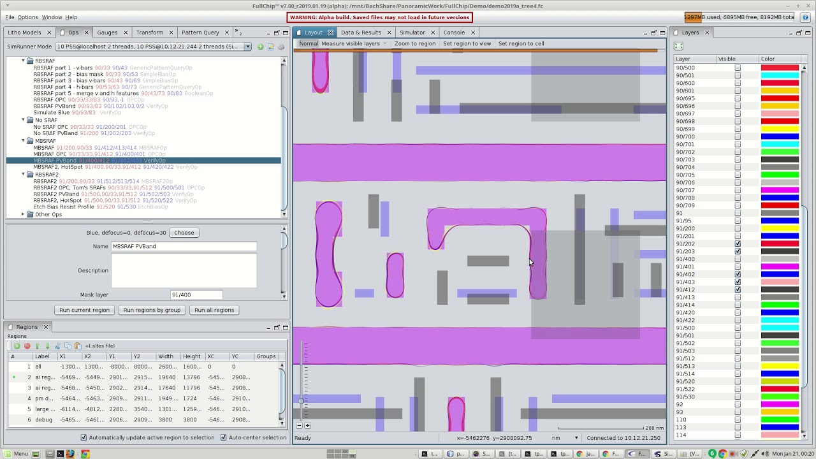
Task: Click the layout zoom-out minus icon
Action: point(299,425)
